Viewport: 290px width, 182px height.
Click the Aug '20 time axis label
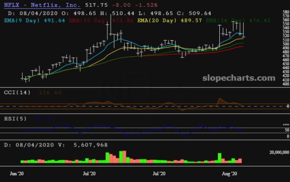229,173
